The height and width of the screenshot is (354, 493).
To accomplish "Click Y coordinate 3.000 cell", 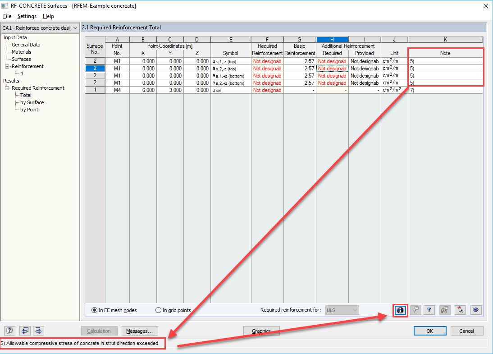I will [x=170, y=90].
